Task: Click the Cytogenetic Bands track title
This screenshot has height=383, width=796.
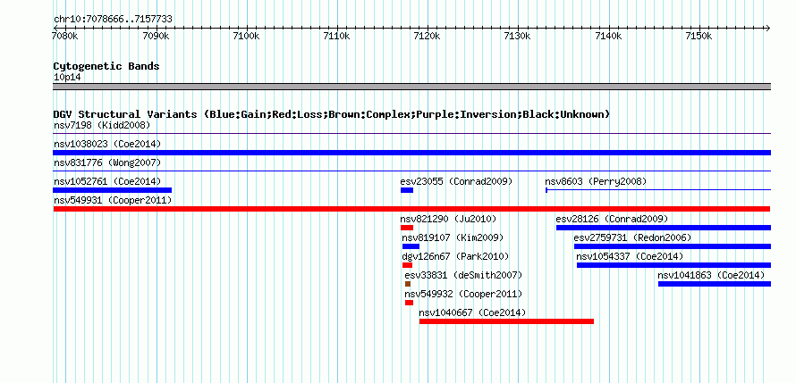Action: (x=106, y=66)
